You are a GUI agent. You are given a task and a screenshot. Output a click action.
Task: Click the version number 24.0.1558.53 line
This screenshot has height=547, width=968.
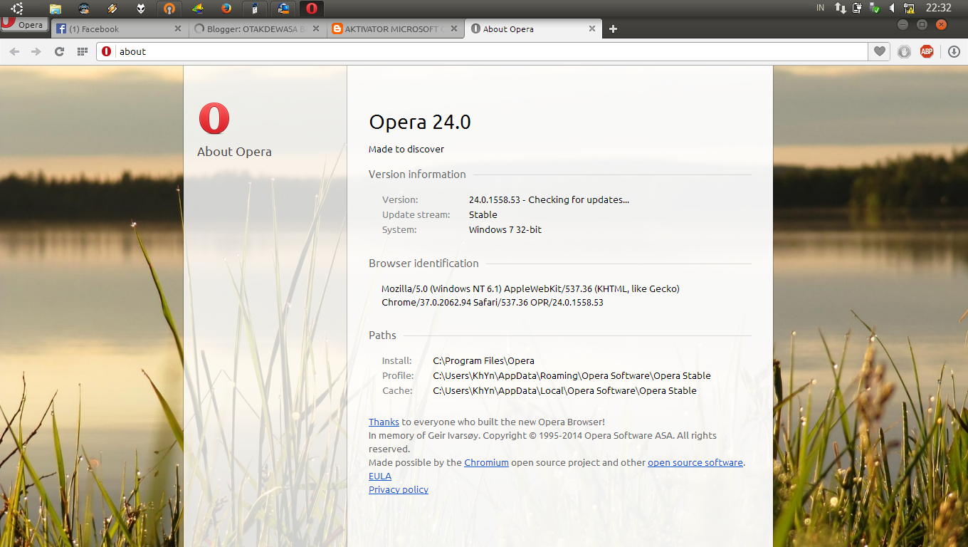click(549, 199)
